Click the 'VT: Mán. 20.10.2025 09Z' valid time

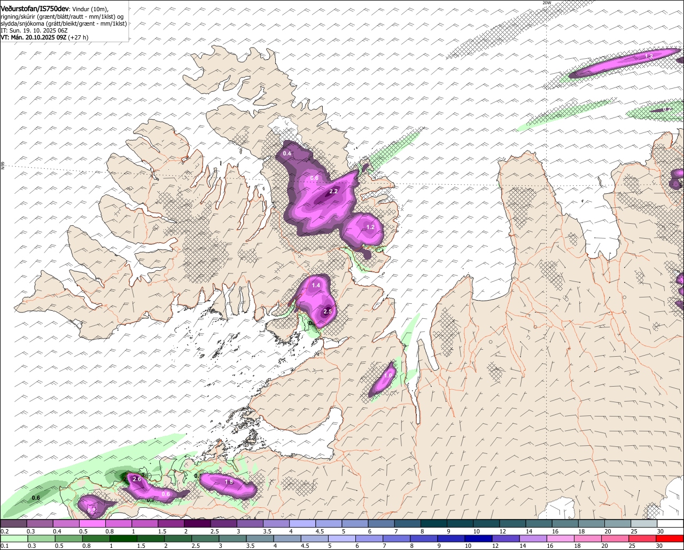[33, 37]
